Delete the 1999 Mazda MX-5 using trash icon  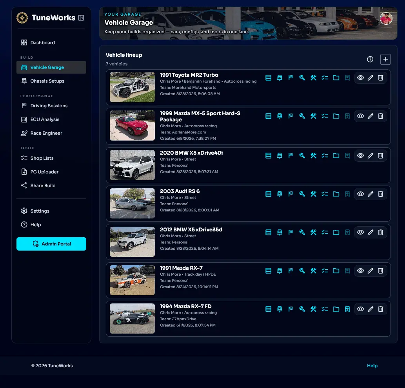point(380,116)
